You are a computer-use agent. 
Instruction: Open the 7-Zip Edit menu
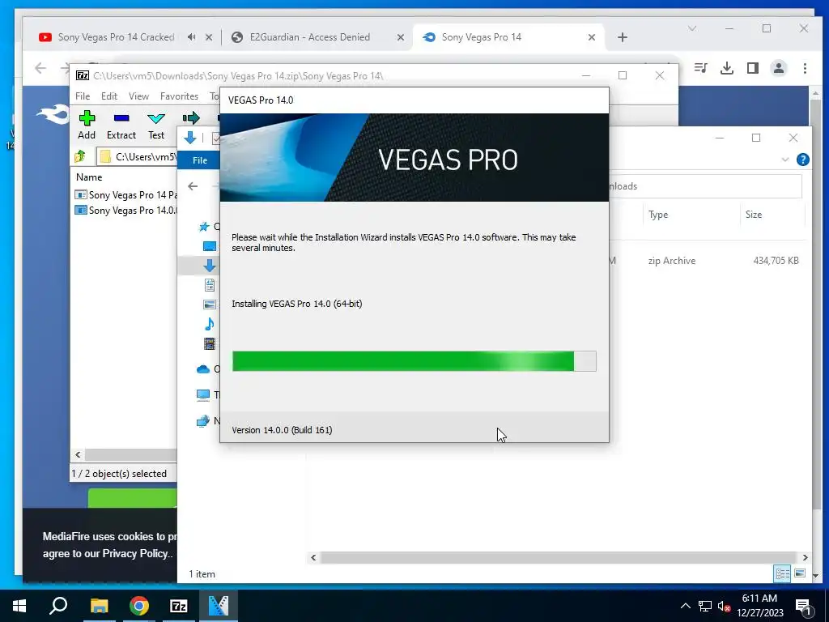tap(109, 96)
